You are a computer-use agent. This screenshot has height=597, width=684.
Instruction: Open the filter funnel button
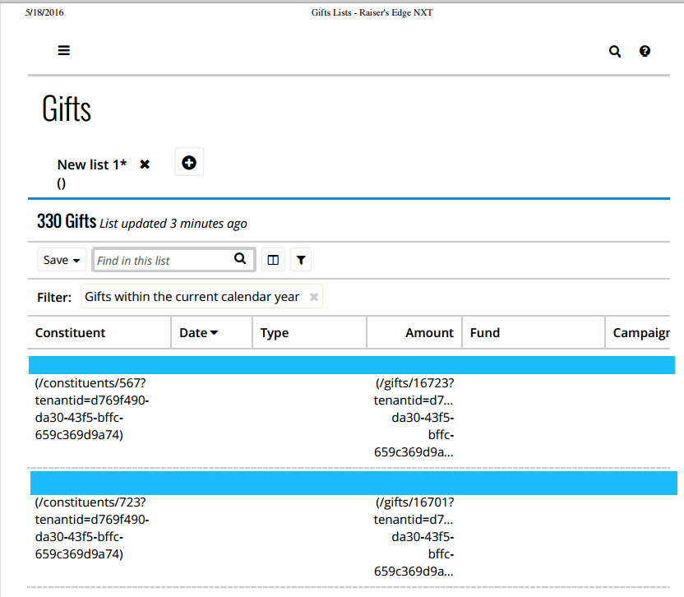coord(301,260)
